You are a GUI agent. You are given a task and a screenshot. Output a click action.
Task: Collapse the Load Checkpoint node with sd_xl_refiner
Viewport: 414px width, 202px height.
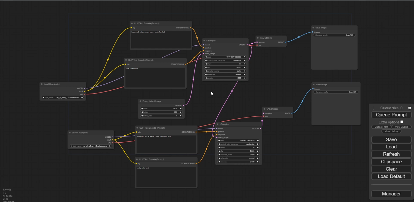70,133
